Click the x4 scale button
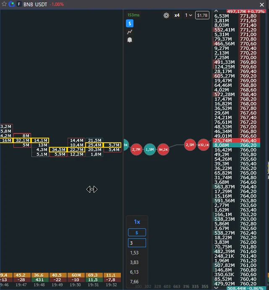269x290 pixels. [177, 15]
